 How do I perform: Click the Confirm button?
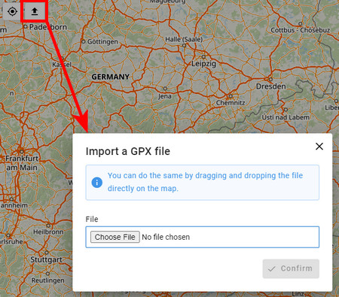click(291, 268)
